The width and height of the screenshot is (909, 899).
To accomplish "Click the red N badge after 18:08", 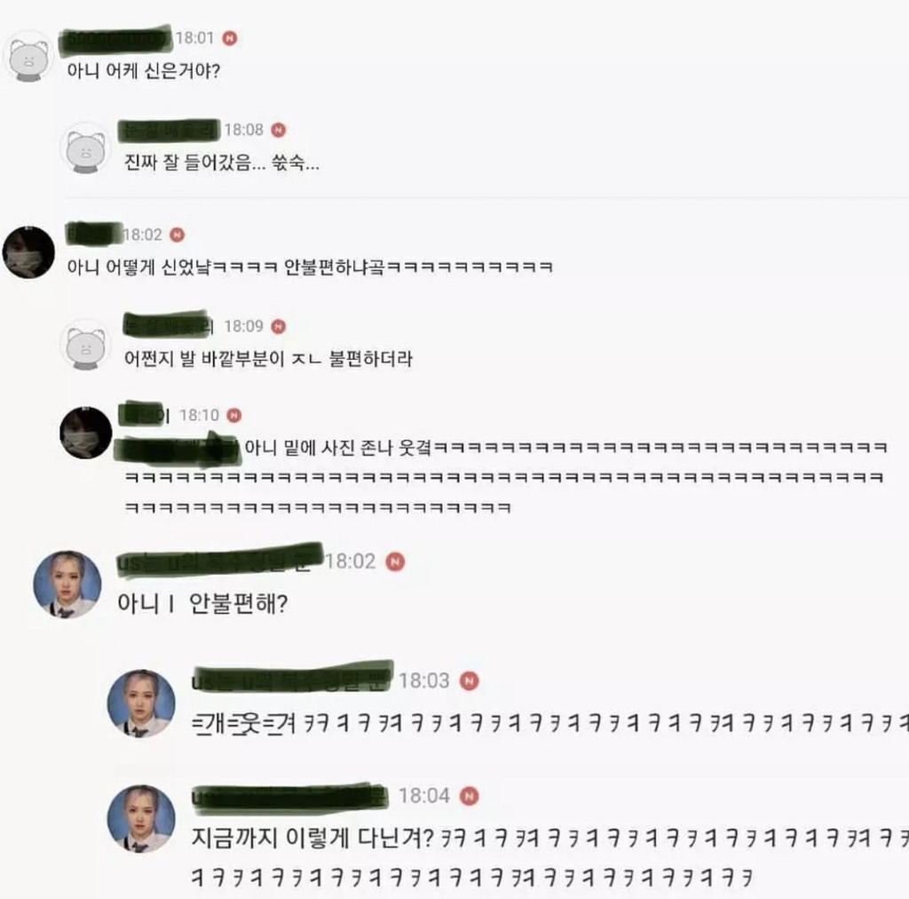I will click(x=279, y=130).
